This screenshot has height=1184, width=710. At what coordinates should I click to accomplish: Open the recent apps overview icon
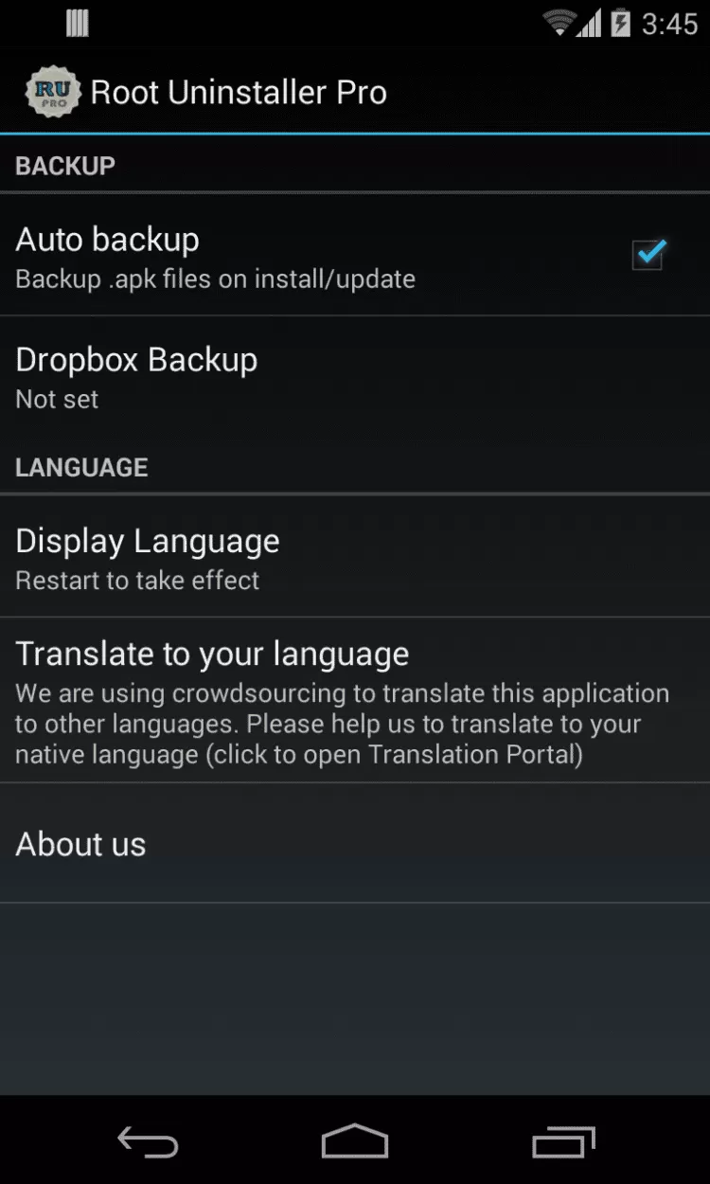click(563, 1141)
